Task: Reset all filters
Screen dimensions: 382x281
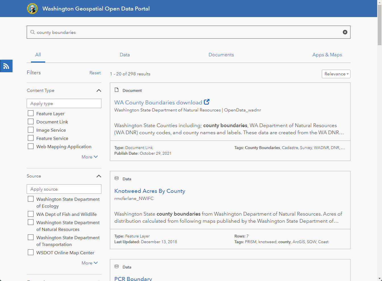Action: (95, 73)
